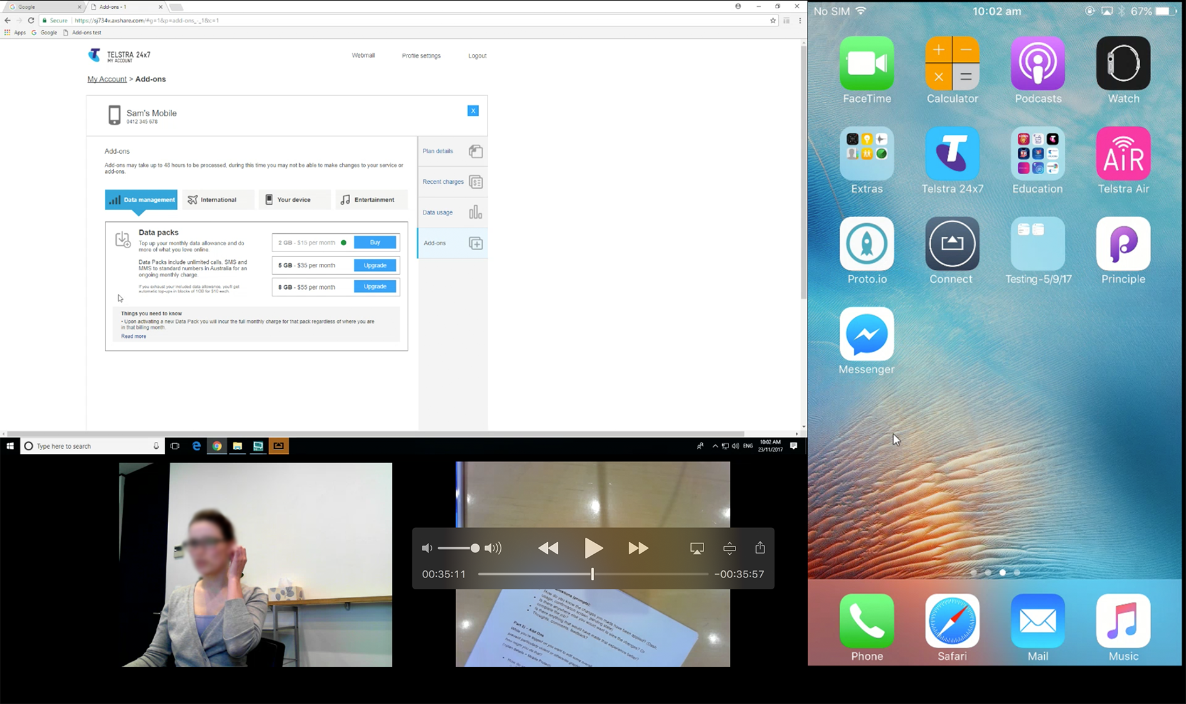Fast forward the video
The height and width of the screenshot is (704, 1186).
pos(638,549)
